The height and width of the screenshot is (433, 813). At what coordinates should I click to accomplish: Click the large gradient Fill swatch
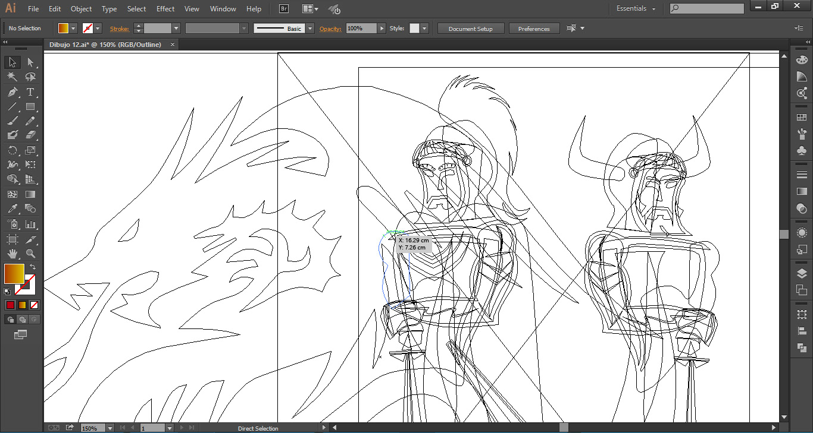(14, 274)
